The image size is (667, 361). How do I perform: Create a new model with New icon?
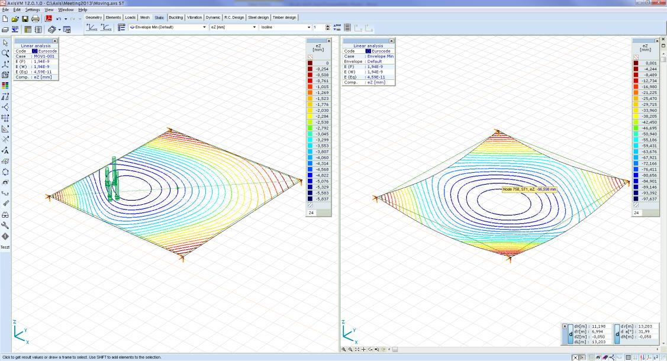pos(5,19)
